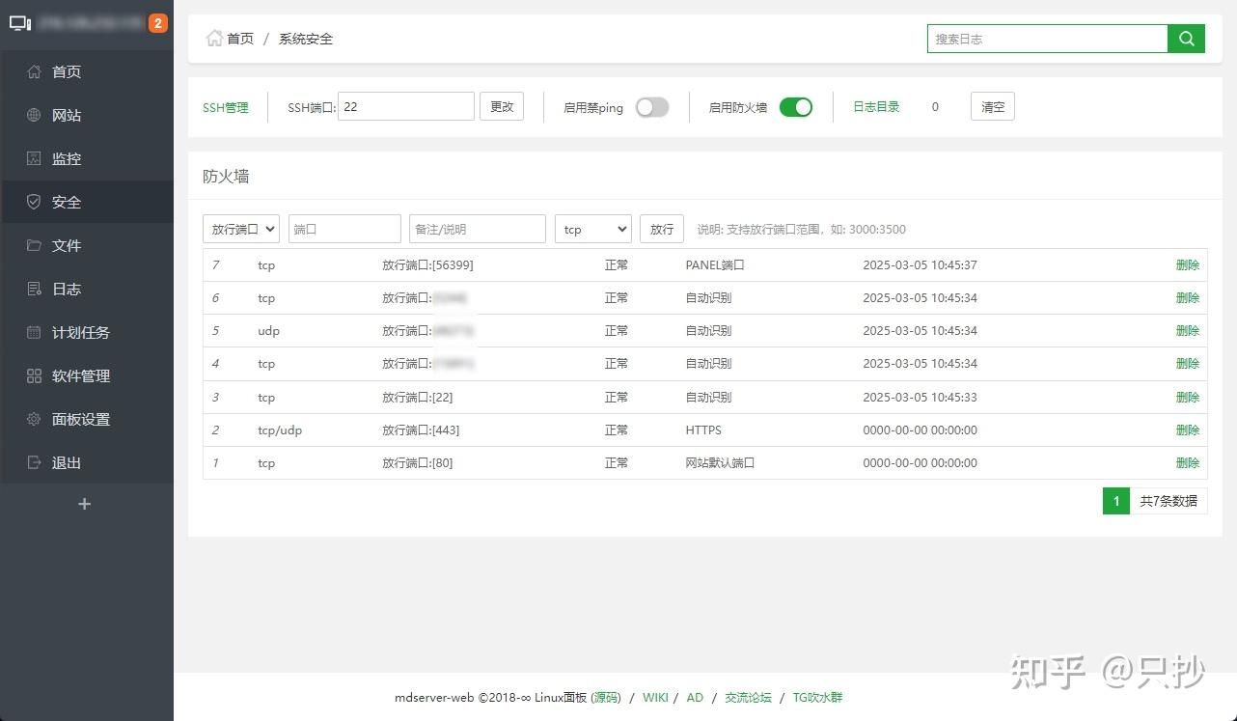Click the 更改 button to change SSH port
The width and height of the screenshot is (1237, 721).
click(501, 106)
